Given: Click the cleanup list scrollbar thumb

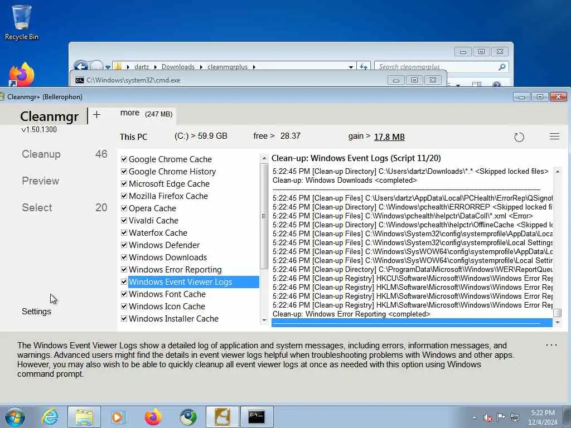Looking at the screenshot, I should click(x=264, y=216).
